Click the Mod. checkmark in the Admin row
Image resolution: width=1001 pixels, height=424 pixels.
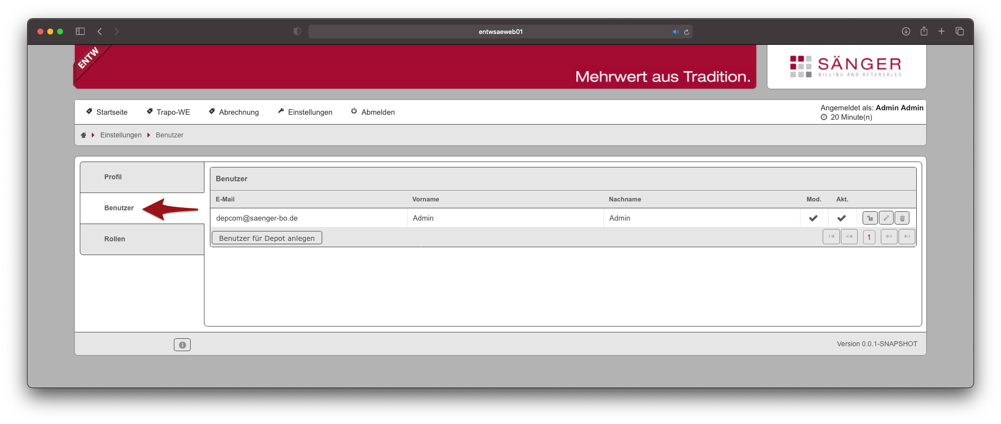pyautogui.click(x=813, y=218)
